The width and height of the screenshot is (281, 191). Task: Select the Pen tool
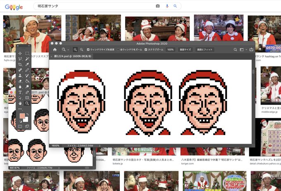[27, 92]
